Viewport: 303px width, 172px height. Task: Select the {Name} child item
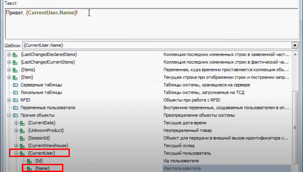pyautogui.click(x=42, y=168)
